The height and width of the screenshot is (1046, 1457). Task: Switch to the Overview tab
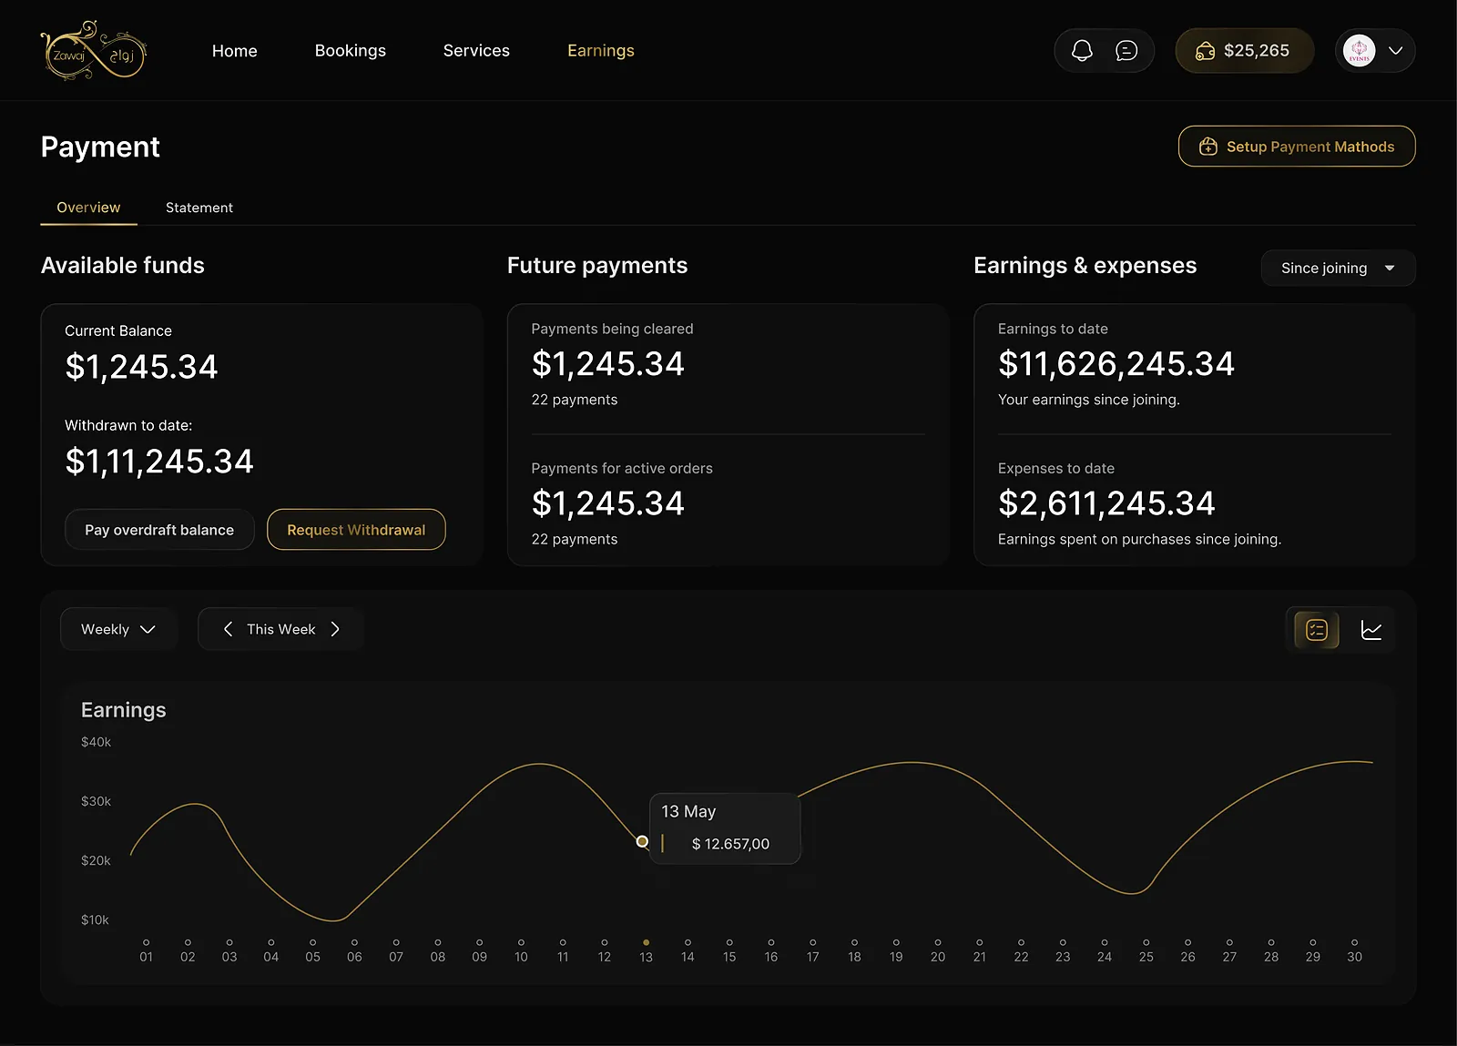[88, 208]
